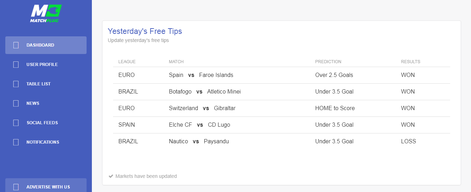Open the User Profile page
Viewport: 471px width, 192px height.
coord(46,65)
